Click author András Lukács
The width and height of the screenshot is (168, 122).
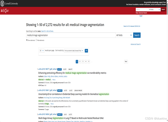63,76
